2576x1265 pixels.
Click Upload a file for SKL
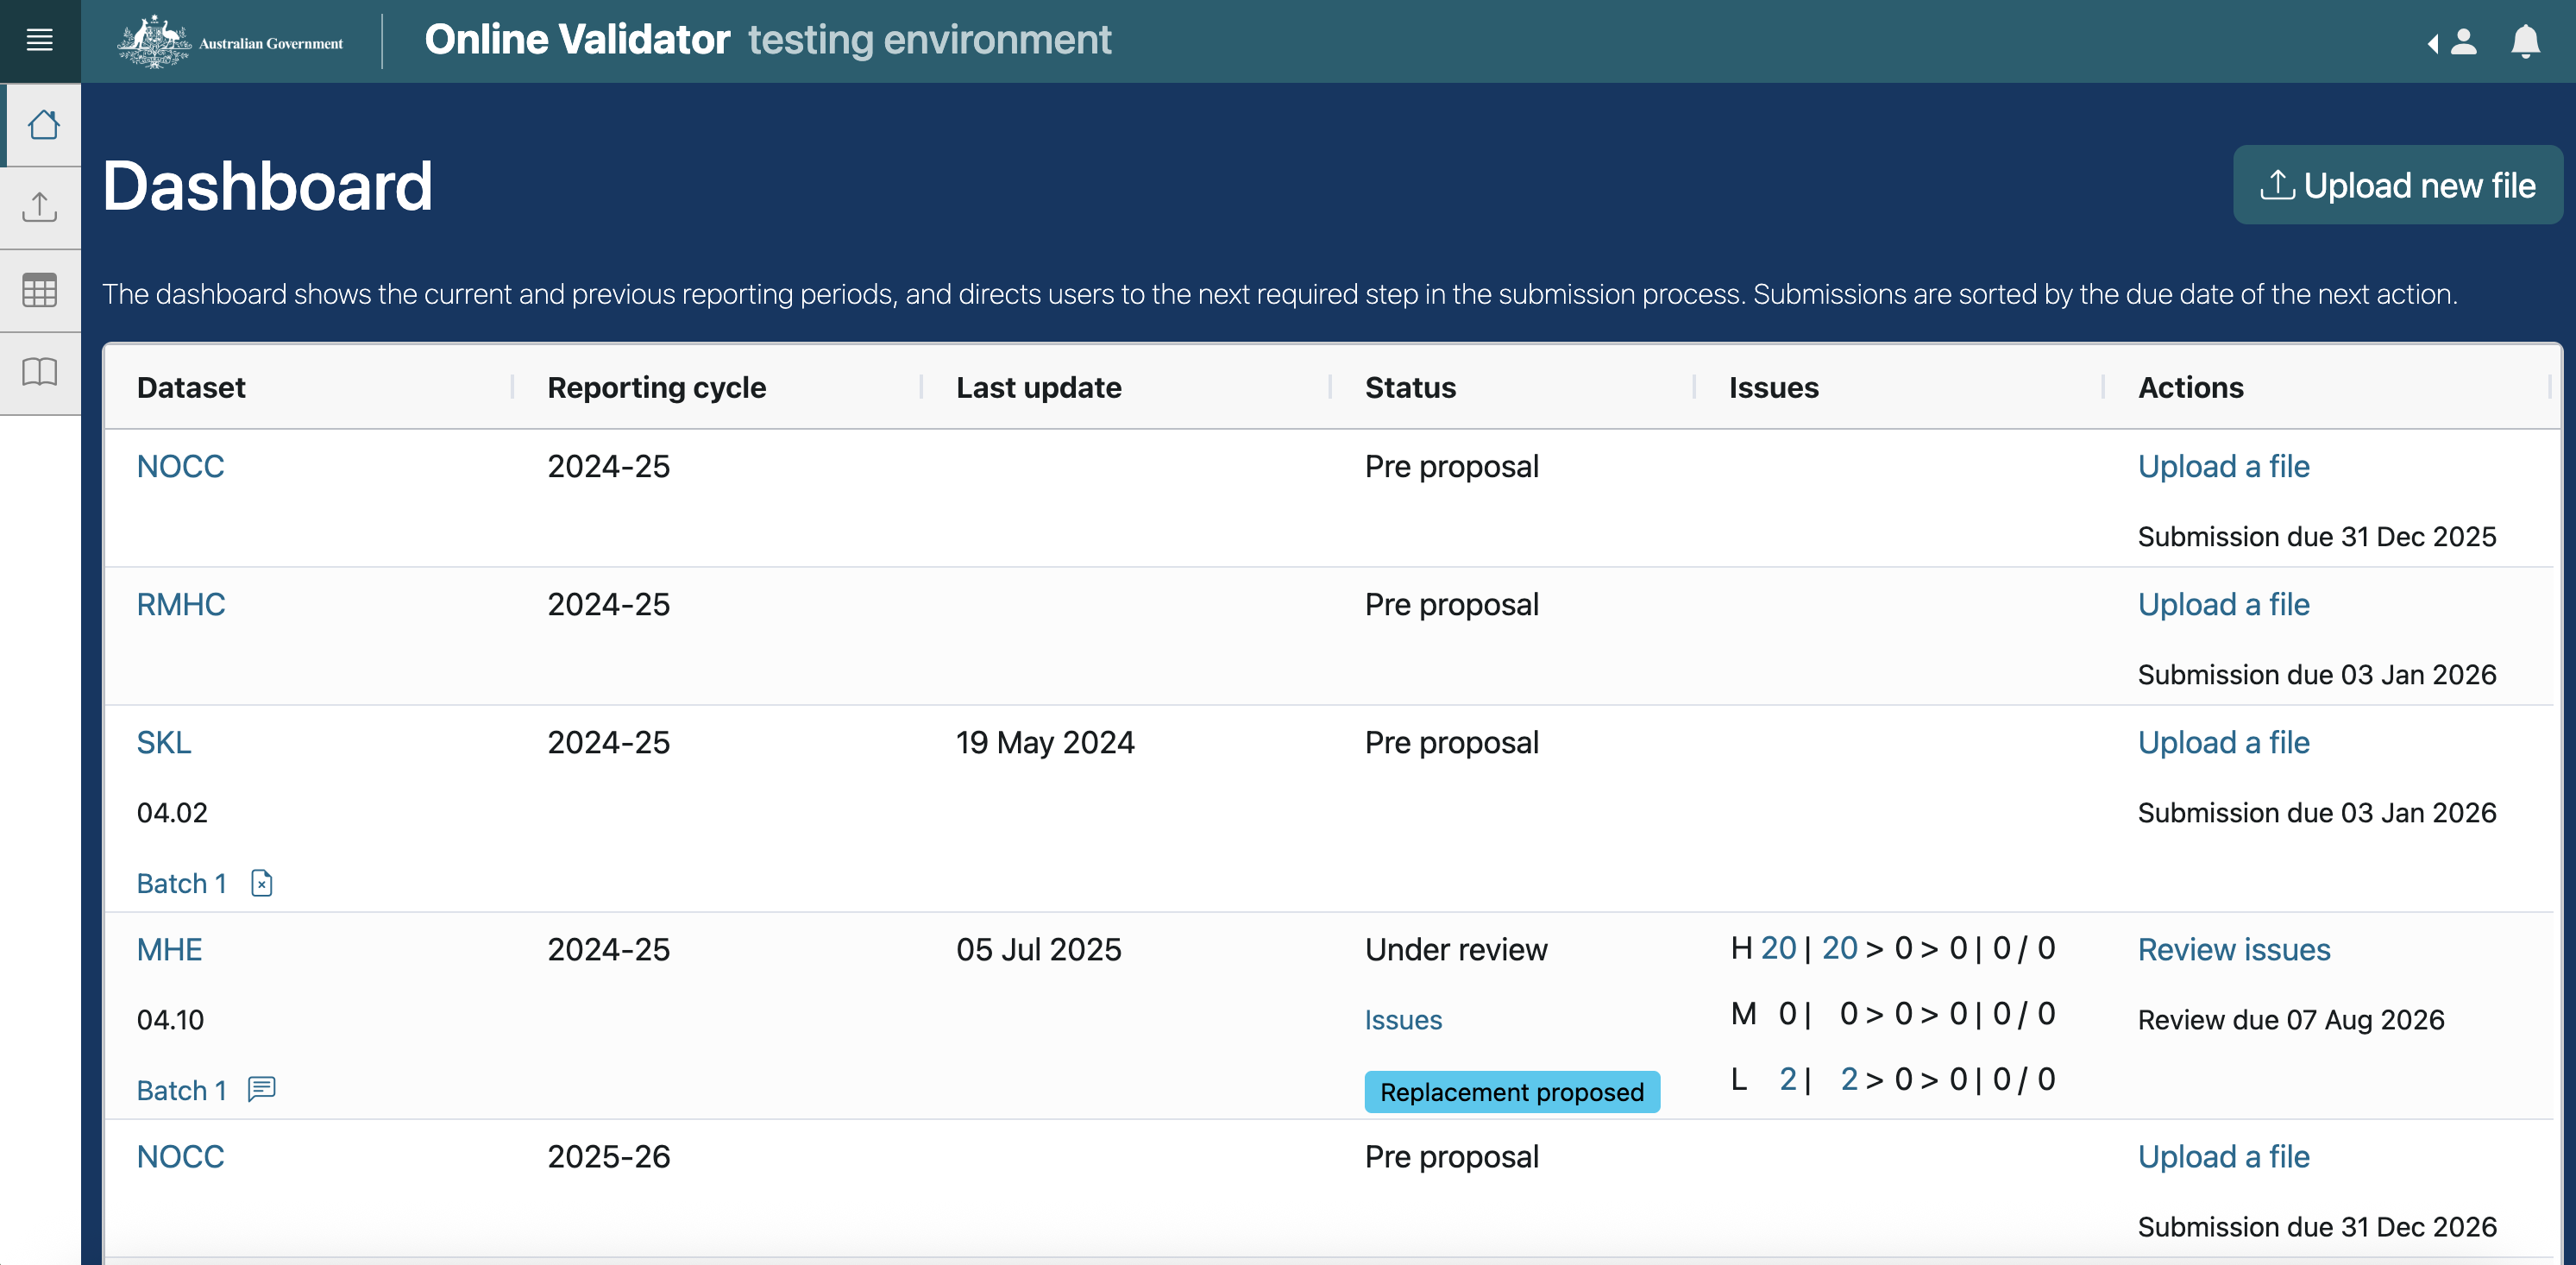2223,742
